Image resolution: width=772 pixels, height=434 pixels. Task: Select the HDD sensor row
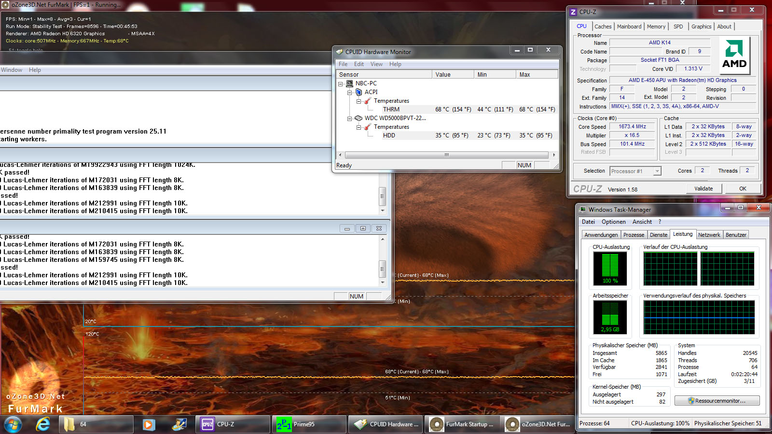tap(447, 136)
